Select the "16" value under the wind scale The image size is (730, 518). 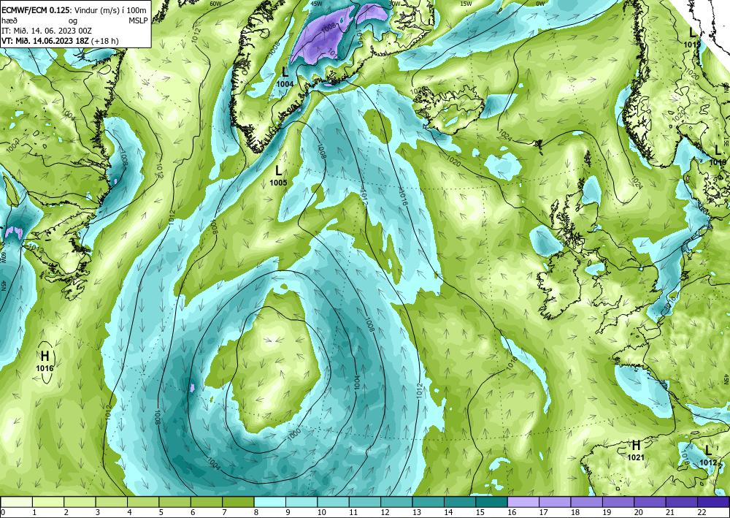(511, 512)
